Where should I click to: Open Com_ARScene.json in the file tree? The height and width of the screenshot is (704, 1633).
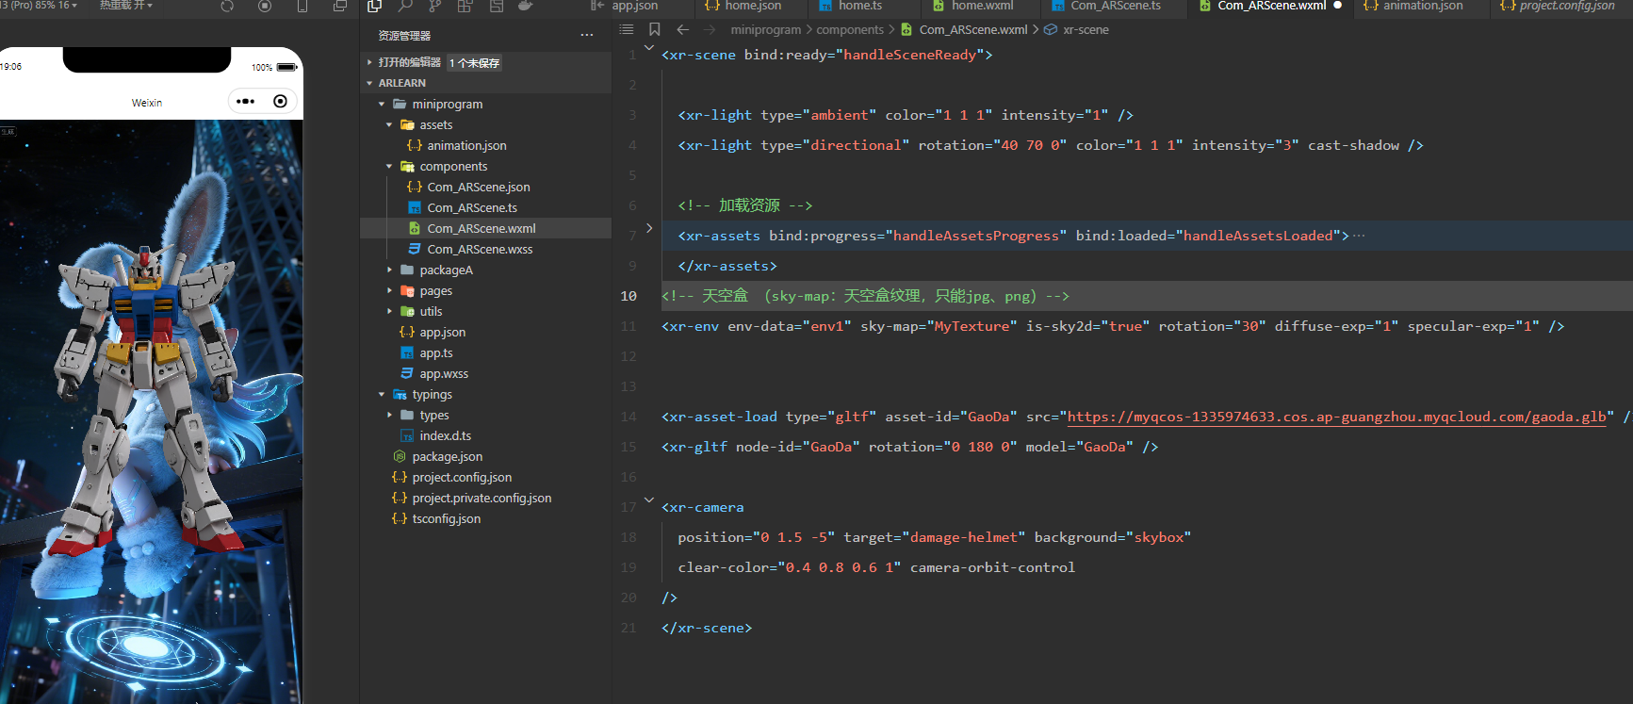click(x=486, y=187)
